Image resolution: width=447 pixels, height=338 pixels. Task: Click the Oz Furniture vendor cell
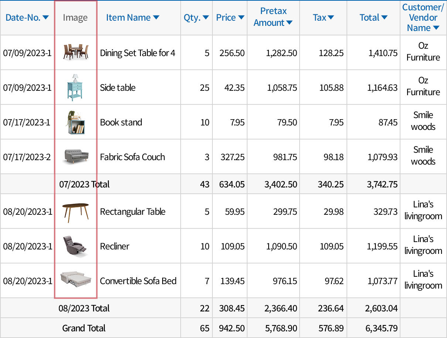(x=423, y=52)
